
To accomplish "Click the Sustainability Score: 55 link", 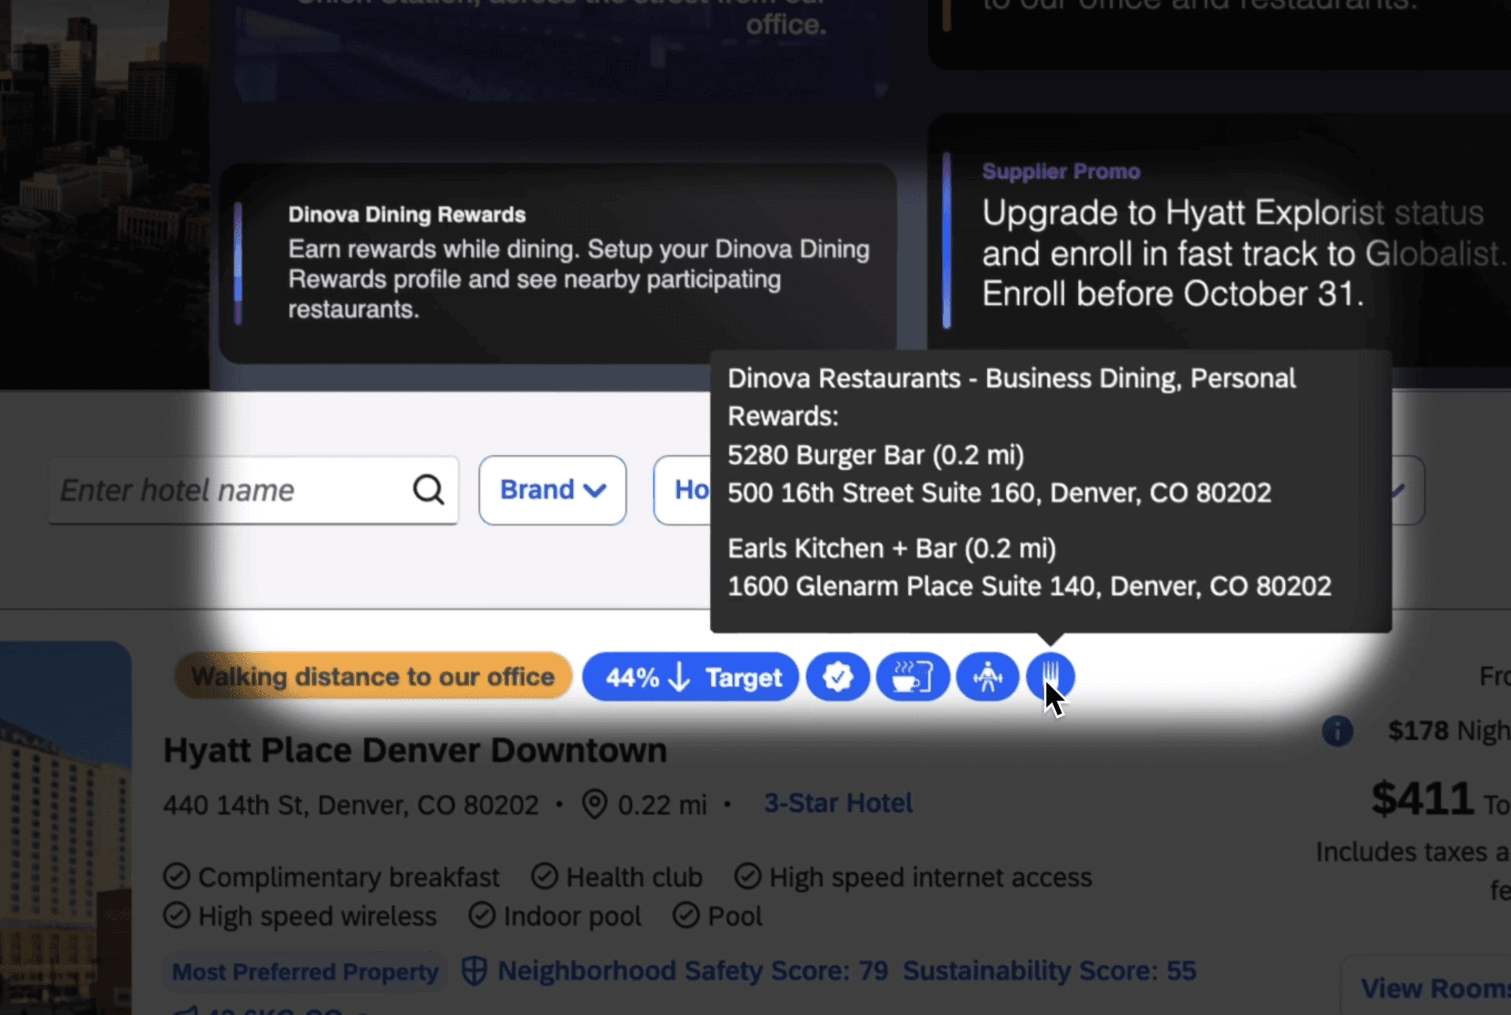I will [1049, 971].
